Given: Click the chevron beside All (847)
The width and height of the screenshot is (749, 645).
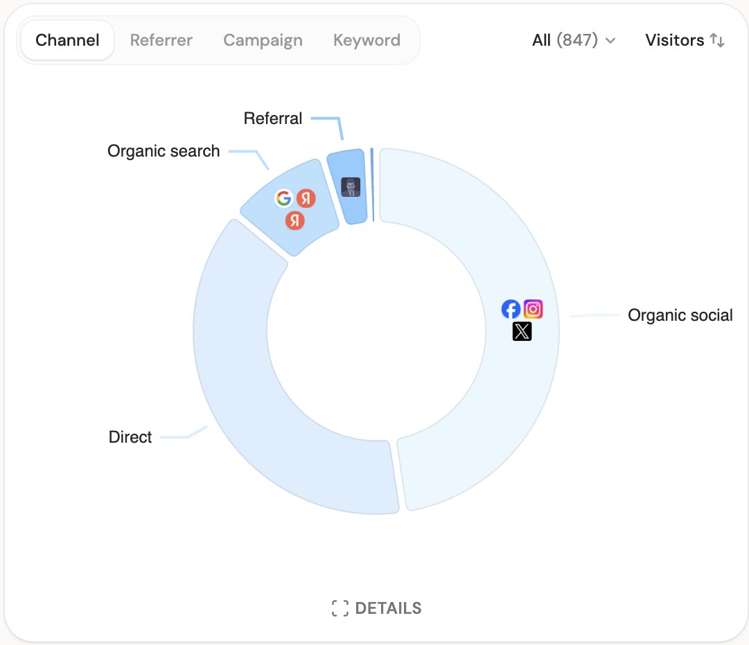Looking at the screenshot, I should [610, 41].
